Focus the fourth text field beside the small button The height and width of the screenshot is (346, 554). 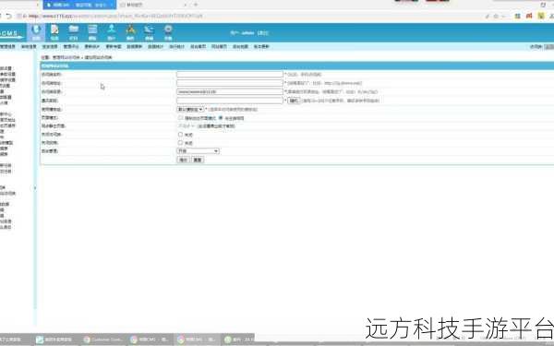tap(230, 101)
